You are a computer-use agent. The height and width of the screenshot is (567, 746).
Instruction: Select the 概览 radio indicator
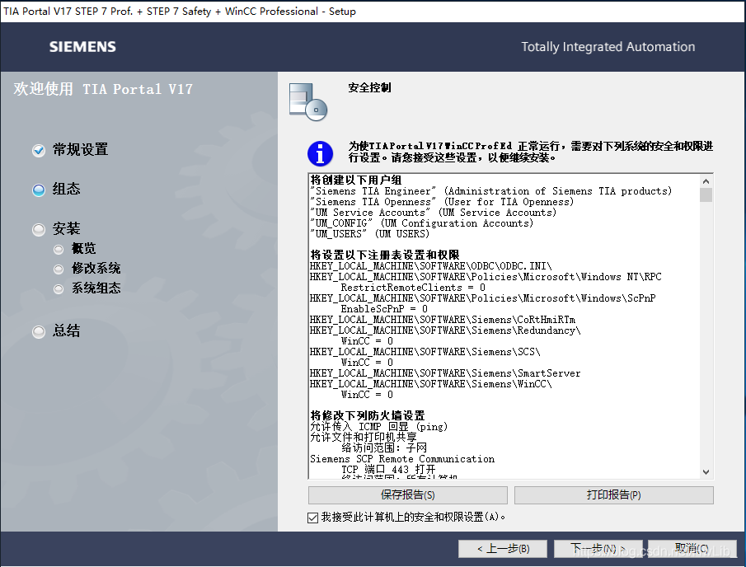pyautogui.click(x=59, y=248)
